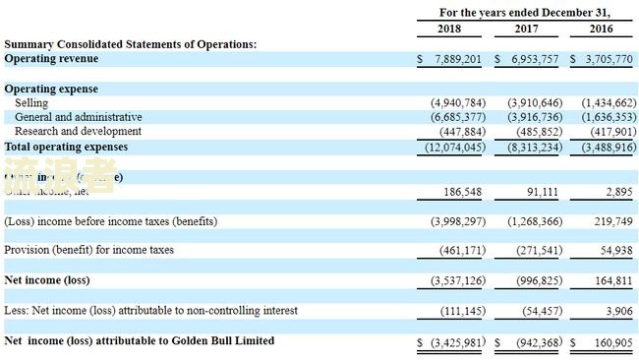Select (Loss) income before income taxes label
Screen dimensions: 639x360
coord(111,221)
